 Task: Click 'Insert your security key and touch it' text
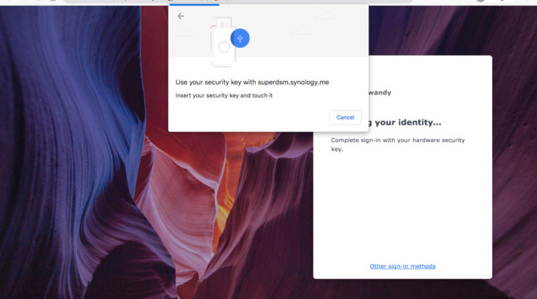(x=224, y=95)
